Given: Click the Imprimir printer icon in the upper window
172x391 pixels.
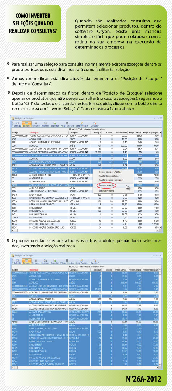Looking at the screenshot, I should pyautogui.click(x=45, y=124).
